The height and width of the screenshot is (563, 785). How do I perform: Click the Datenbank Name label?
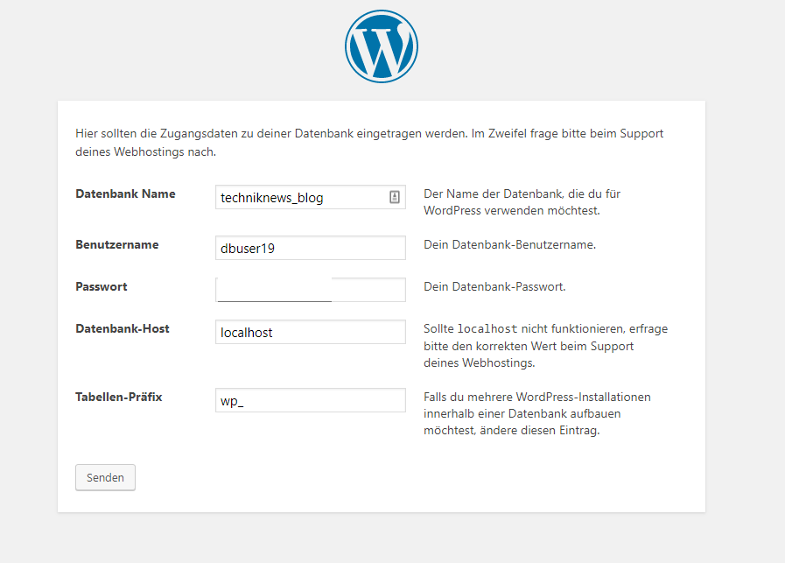click(x=126, y=194)
